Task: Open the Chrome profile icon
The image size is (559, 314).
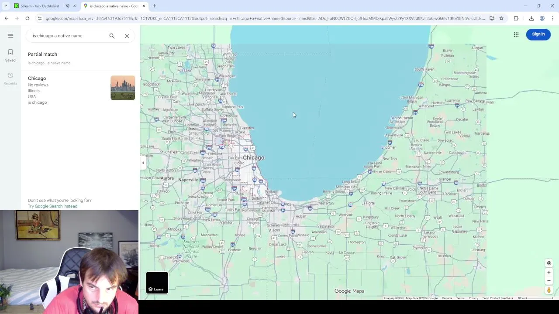Action: coord(542,18)
